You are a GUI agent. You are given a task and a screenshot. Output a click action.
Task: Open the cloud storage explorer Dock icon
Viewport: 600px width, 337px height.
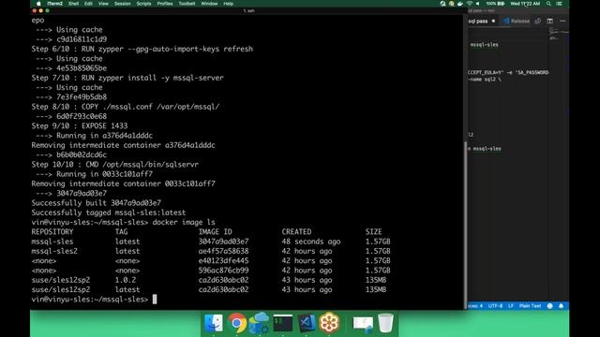click(x=259, y=323)
